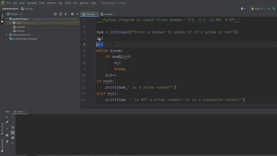Screen dimensions: 277x156
Task: Open the Bookmarks side tool window
Action: [2, 146]
